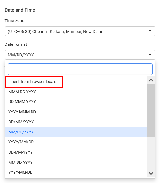Click scrollbar track below the thumb
Viewport: 166px width, 183px height.
pyautogui.click(x=151, y=153)
